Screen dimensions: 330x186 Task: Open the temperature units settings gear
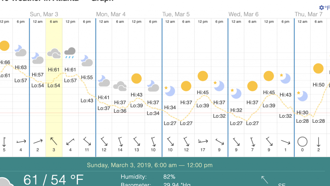coord(321,7)
